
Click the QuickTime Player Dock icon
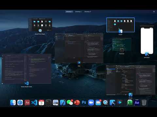tap(105, 102)
